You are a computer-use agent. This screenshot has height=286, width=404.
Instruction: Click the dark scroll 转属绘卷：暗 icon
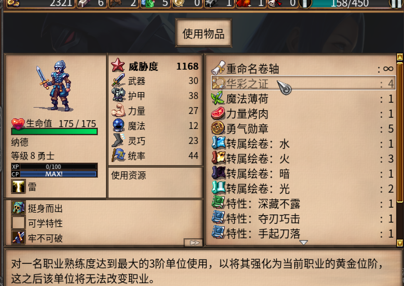[218, 173]
